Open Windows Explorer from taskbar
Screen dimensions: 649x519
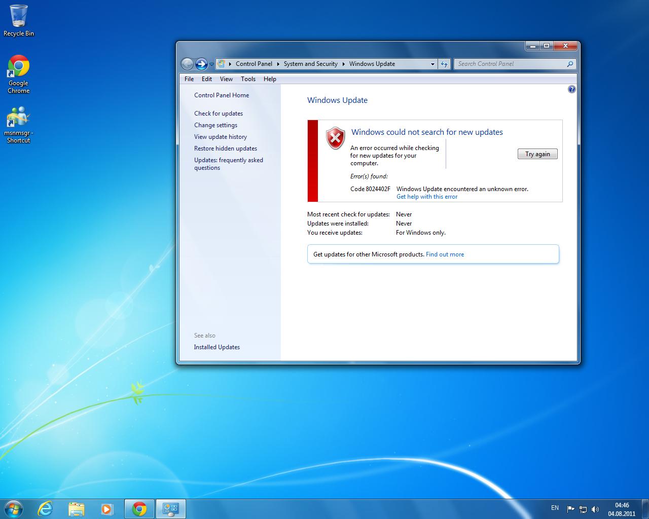(76, 509)
